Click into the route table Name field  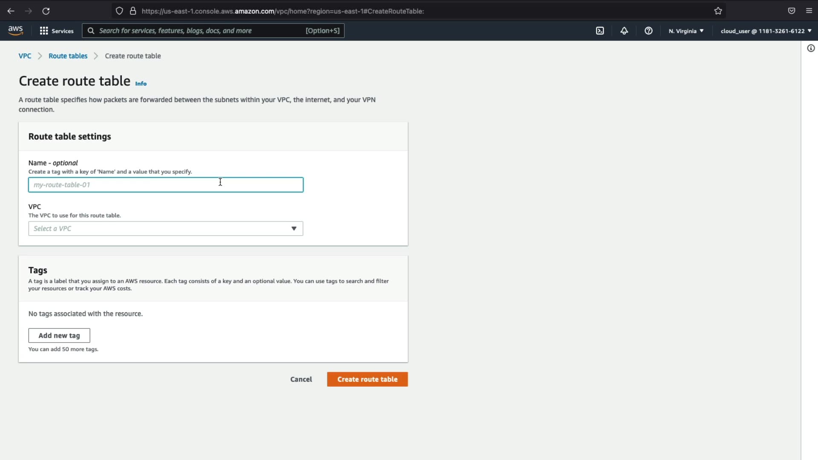(x=166, y=185)
